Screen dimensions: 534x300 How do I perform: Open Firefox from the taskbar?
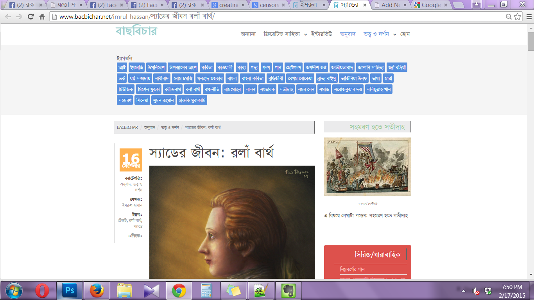click(97, 291)
